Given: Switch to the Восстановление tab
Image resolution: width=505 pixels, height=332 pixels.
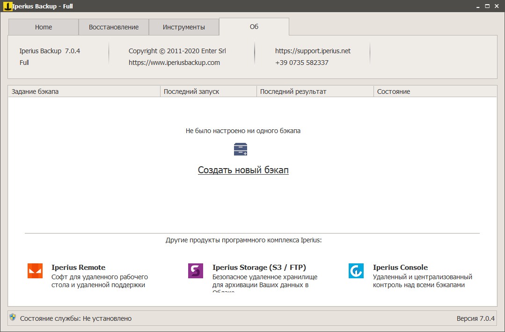Looking at the screenshot, I should point(114,27).
